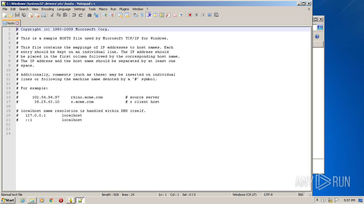Click the Save All toolbar icon

click(24, 15)
